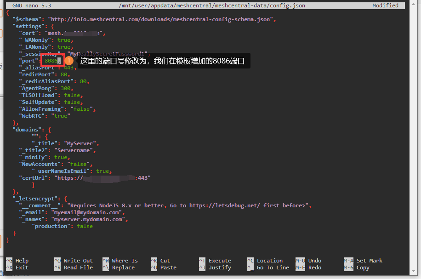This screenshot has height=279, width=421.
Task: Click the ^K Cut shortcut
Action: coord(160,261)
